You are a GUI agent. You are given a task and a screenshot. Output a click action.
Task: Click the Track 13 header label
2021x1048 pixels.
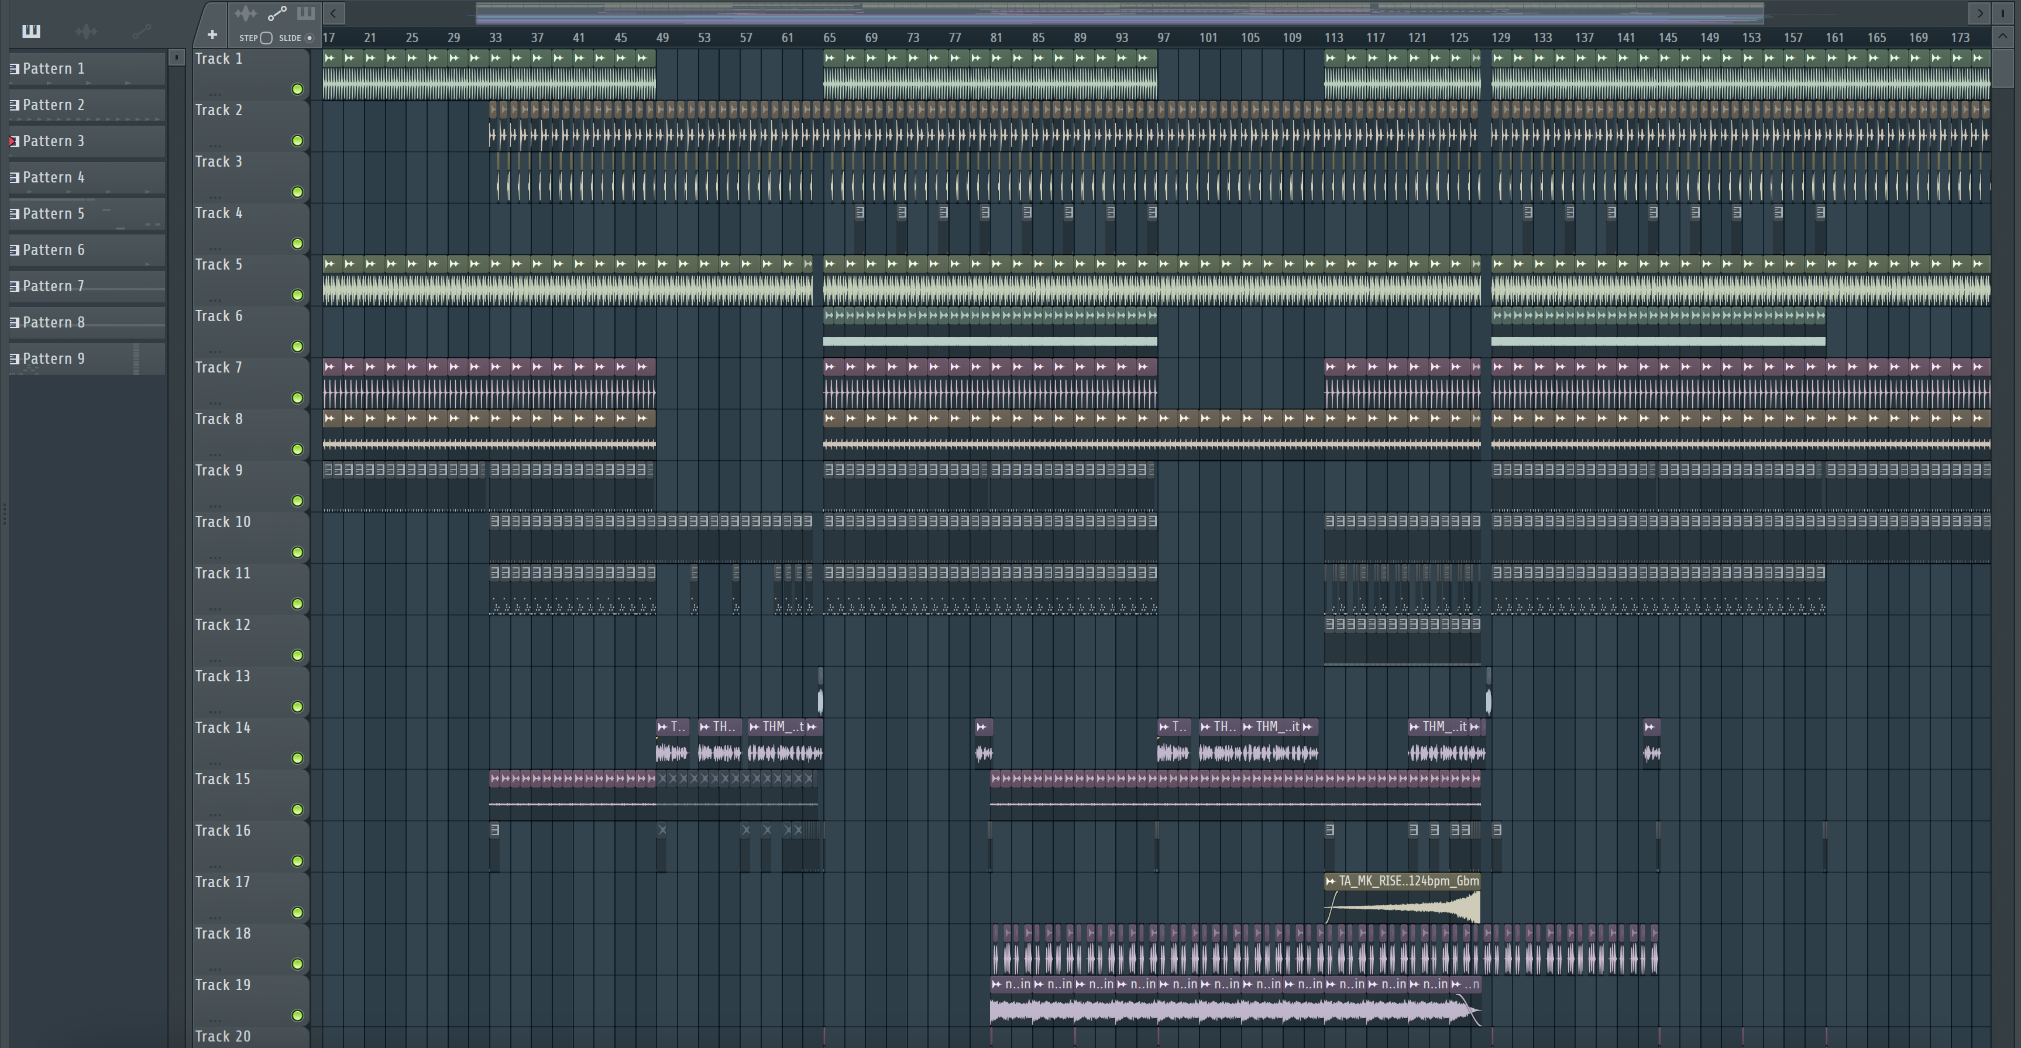click(223, 676)
